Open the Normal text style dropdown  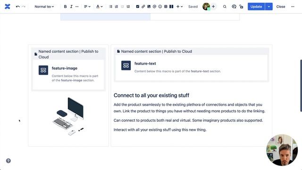44,7
